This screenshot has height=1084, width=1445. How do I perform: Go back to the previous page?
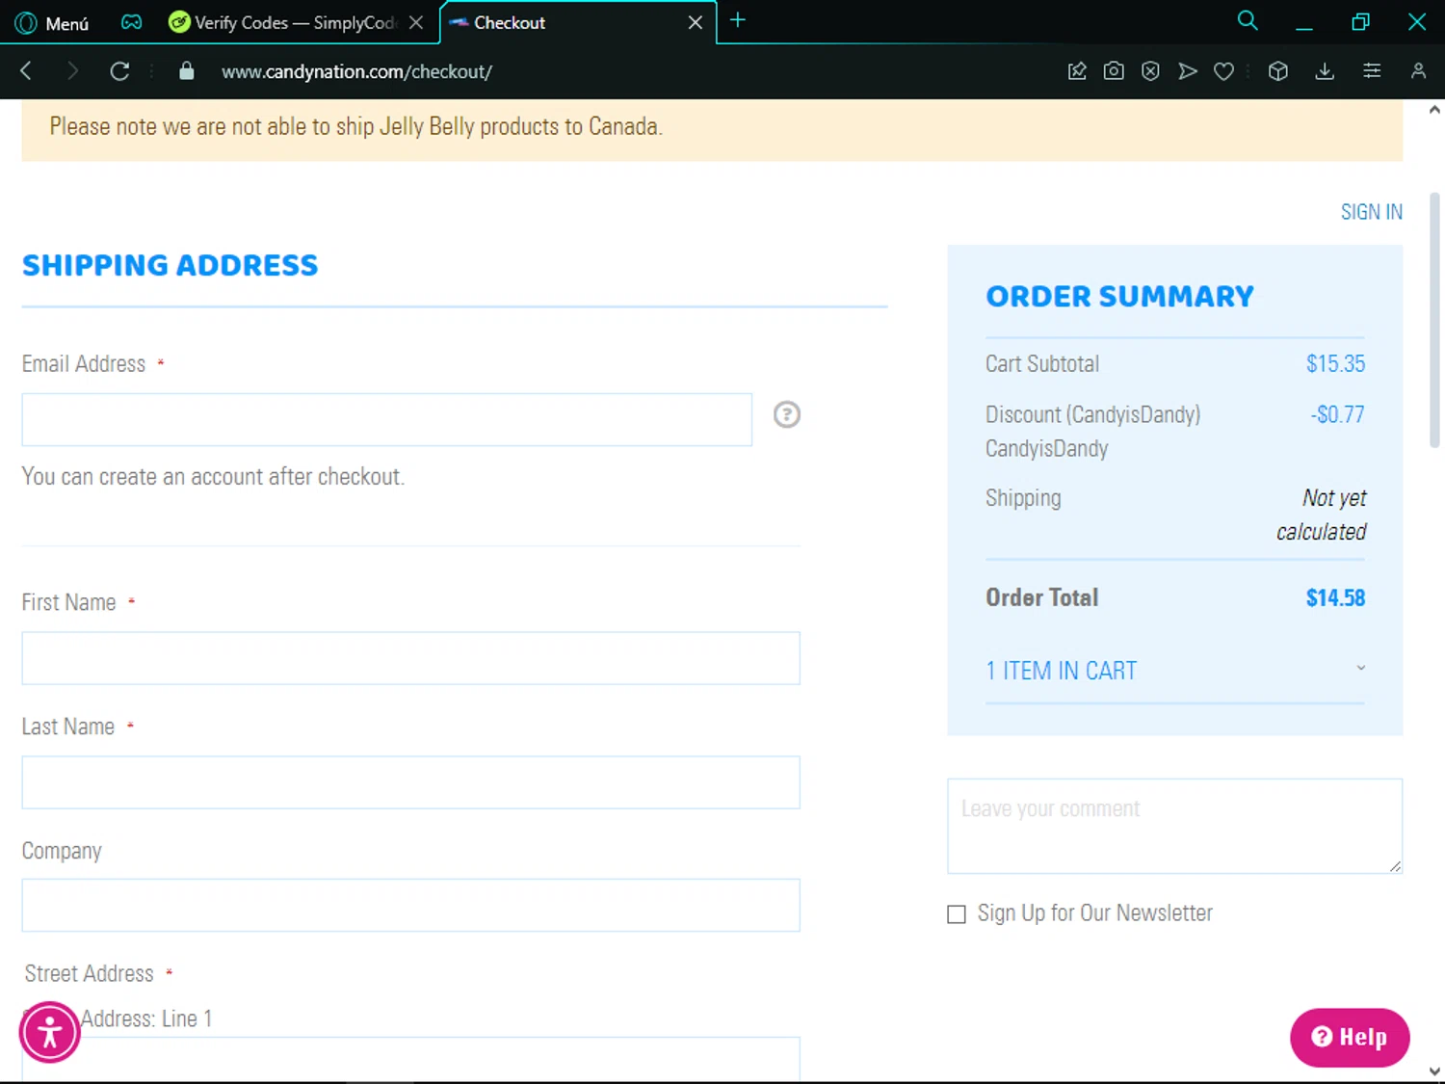27,70
